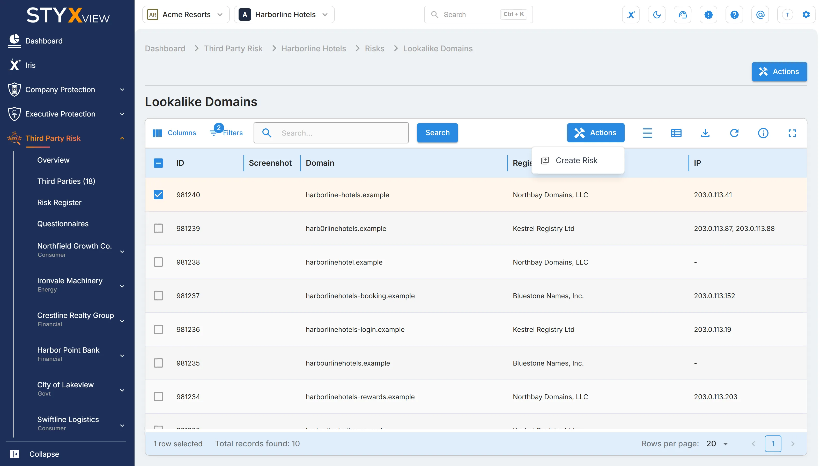This screenshot has height=466, width=828.
Task: Click the @ mentions icon
Action: click(760, 14)
